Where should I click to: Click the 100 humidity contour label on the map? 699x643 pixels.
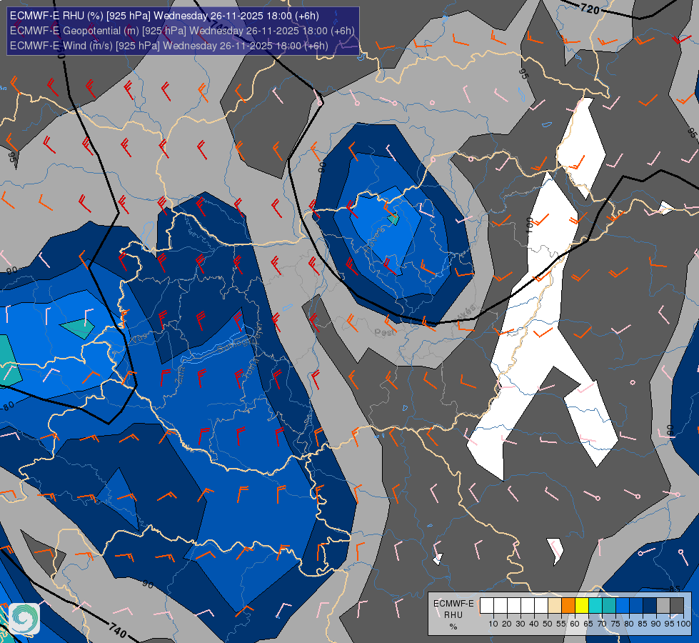point(530,224)
